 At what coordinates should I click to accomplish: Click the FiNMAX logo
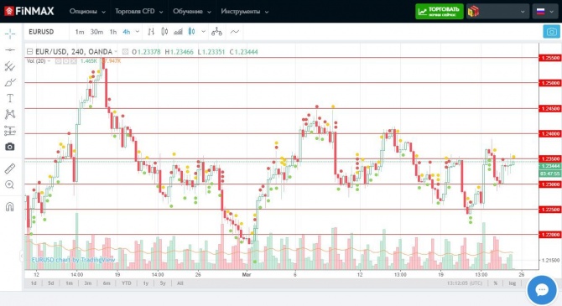(29, 11)
